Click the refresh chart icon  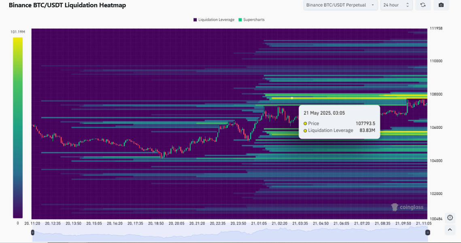point(423,5)
